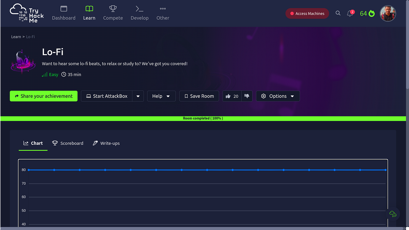Click the Lo-Fi room artwork image
The height and width of the screenshot is (230, 409).
[x=23, y=62]
